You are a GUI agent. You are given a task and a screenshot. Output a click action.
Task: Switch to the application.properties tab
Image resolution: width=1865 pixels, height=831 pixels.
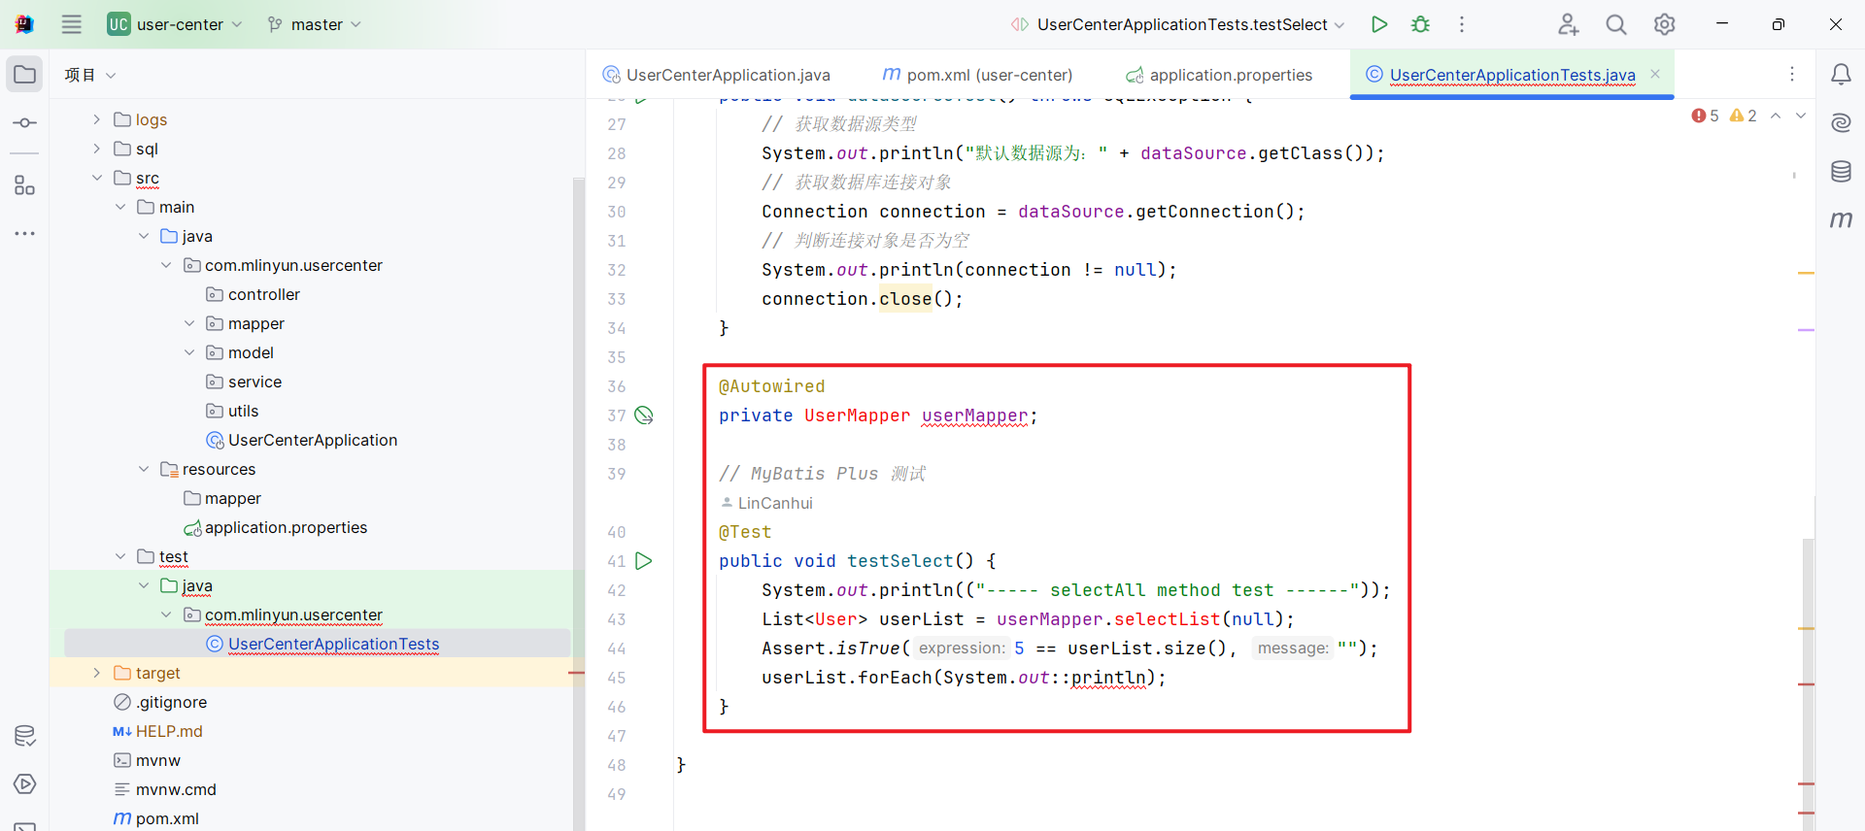(x=1219, y=75)
